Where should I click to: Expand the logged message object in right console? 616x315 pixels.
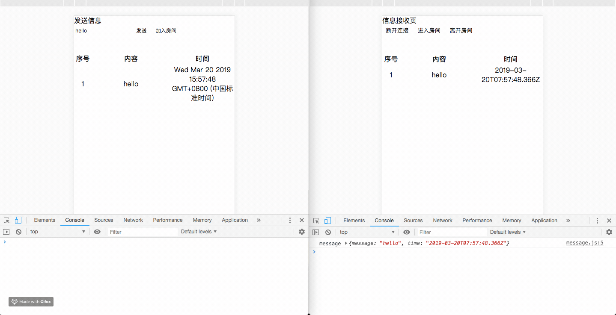pyautogui.click(x=346, y=243)
